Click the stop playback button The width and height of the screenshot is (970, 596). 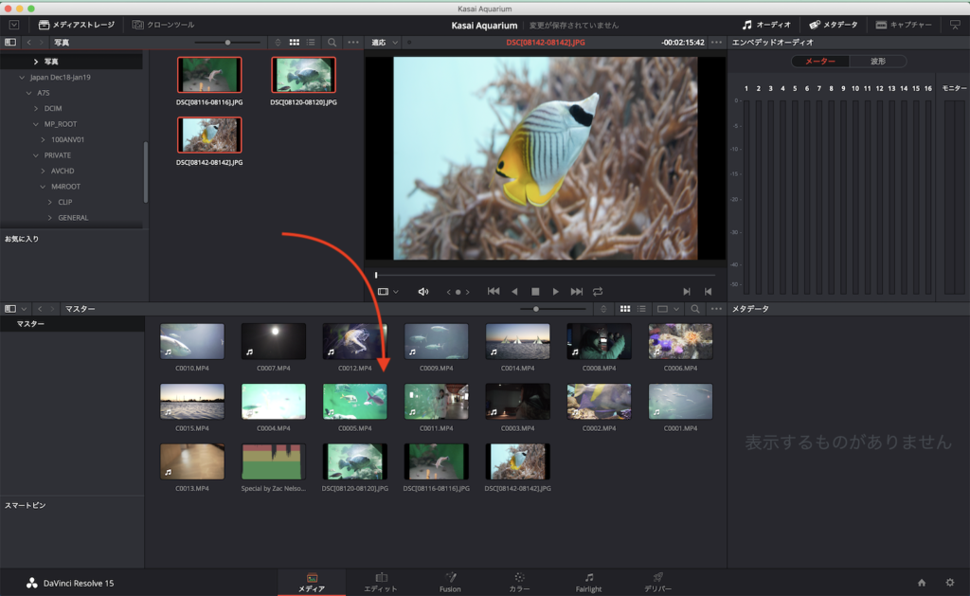click(535, 292)
